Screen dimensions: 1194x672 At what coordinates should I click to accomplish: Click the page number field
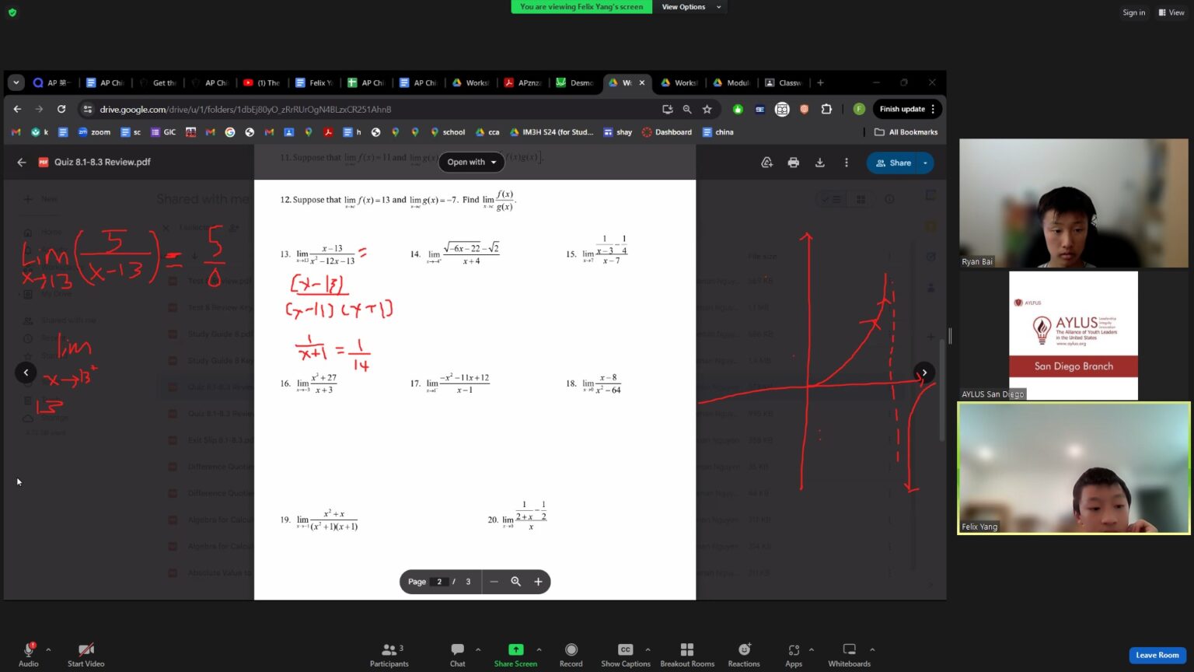point(439,582)
